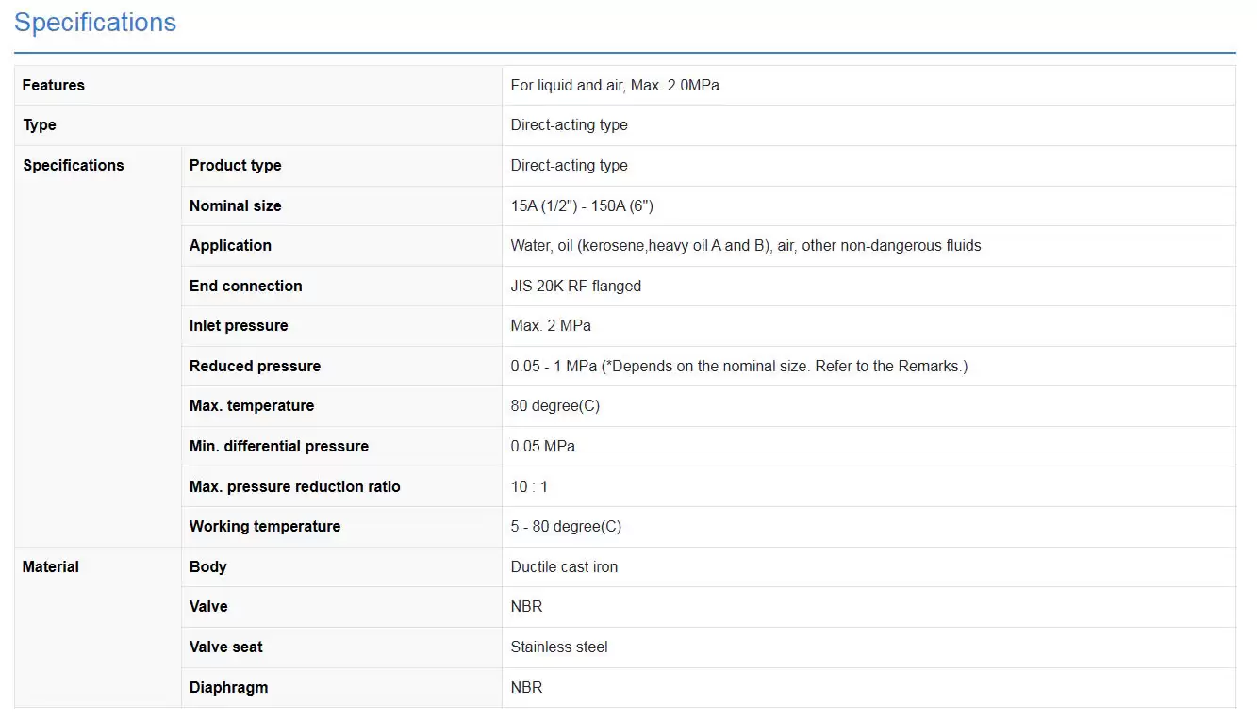Select the Nominal size label
The width and height of the screenshot is (1257, 721).
pos(235,205)
